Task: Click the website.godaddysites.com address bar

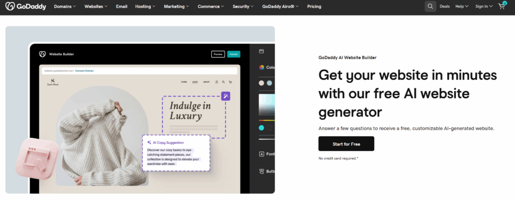Action: (140, 71)
